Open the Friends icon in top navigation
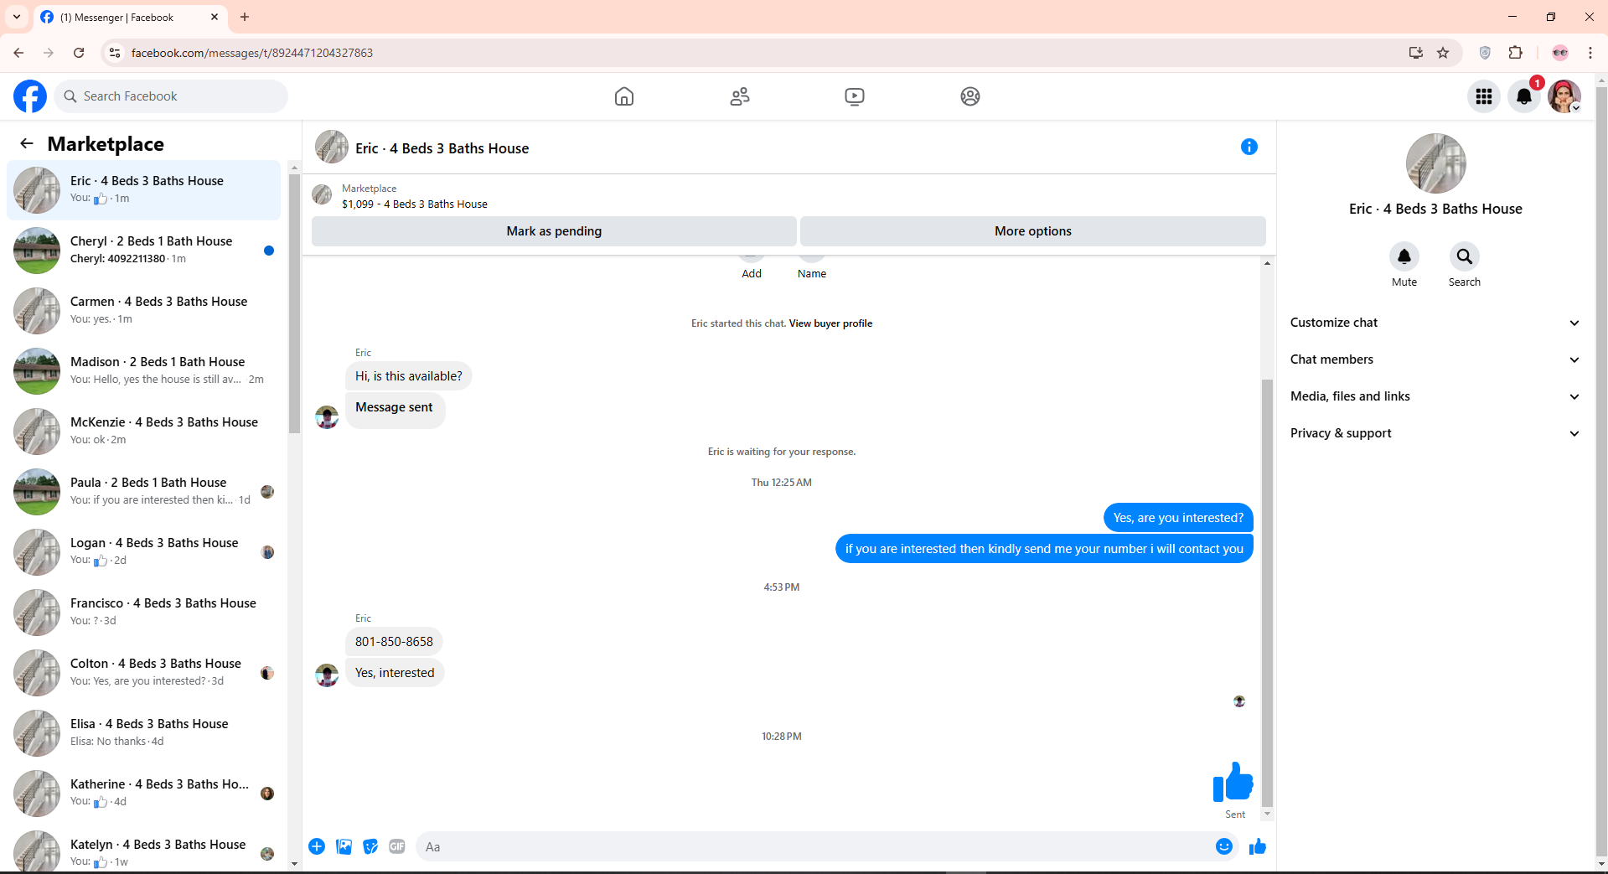 coord(740,96)
